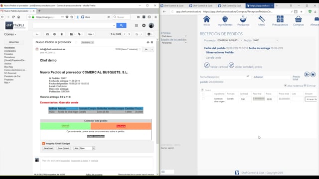The height and width of the screenshot is (179, 319).
Task: Expand the Estados de los pedidos dropdown
Action: coord(174,43)
